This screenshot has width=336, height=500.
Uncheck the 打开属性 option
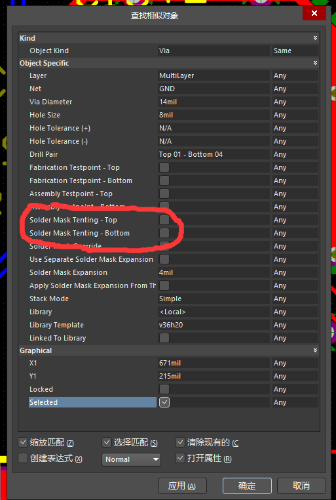[180, 458]
